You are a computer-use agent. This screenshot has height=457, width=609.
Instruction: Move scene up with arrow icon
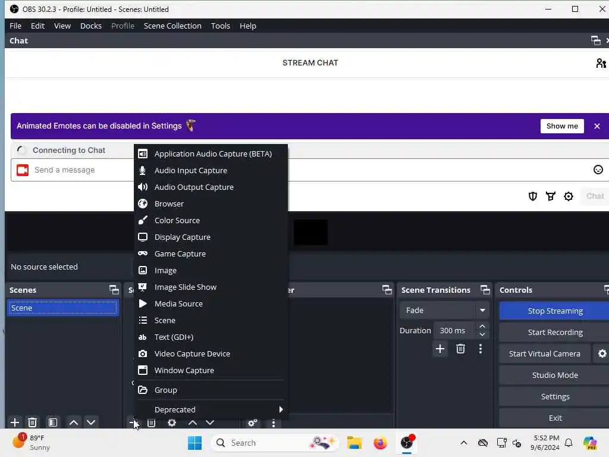tap(73, 422)
